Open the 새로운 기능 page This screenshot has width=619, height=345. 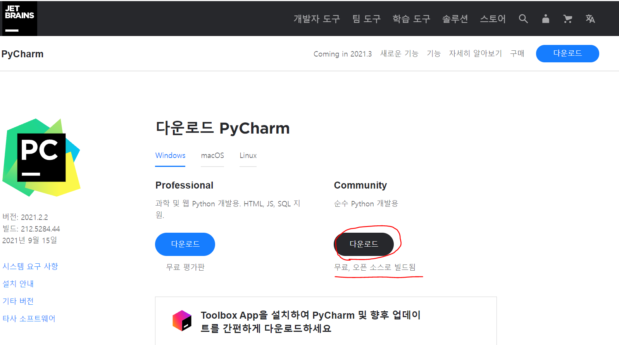[x=399, y=53]
